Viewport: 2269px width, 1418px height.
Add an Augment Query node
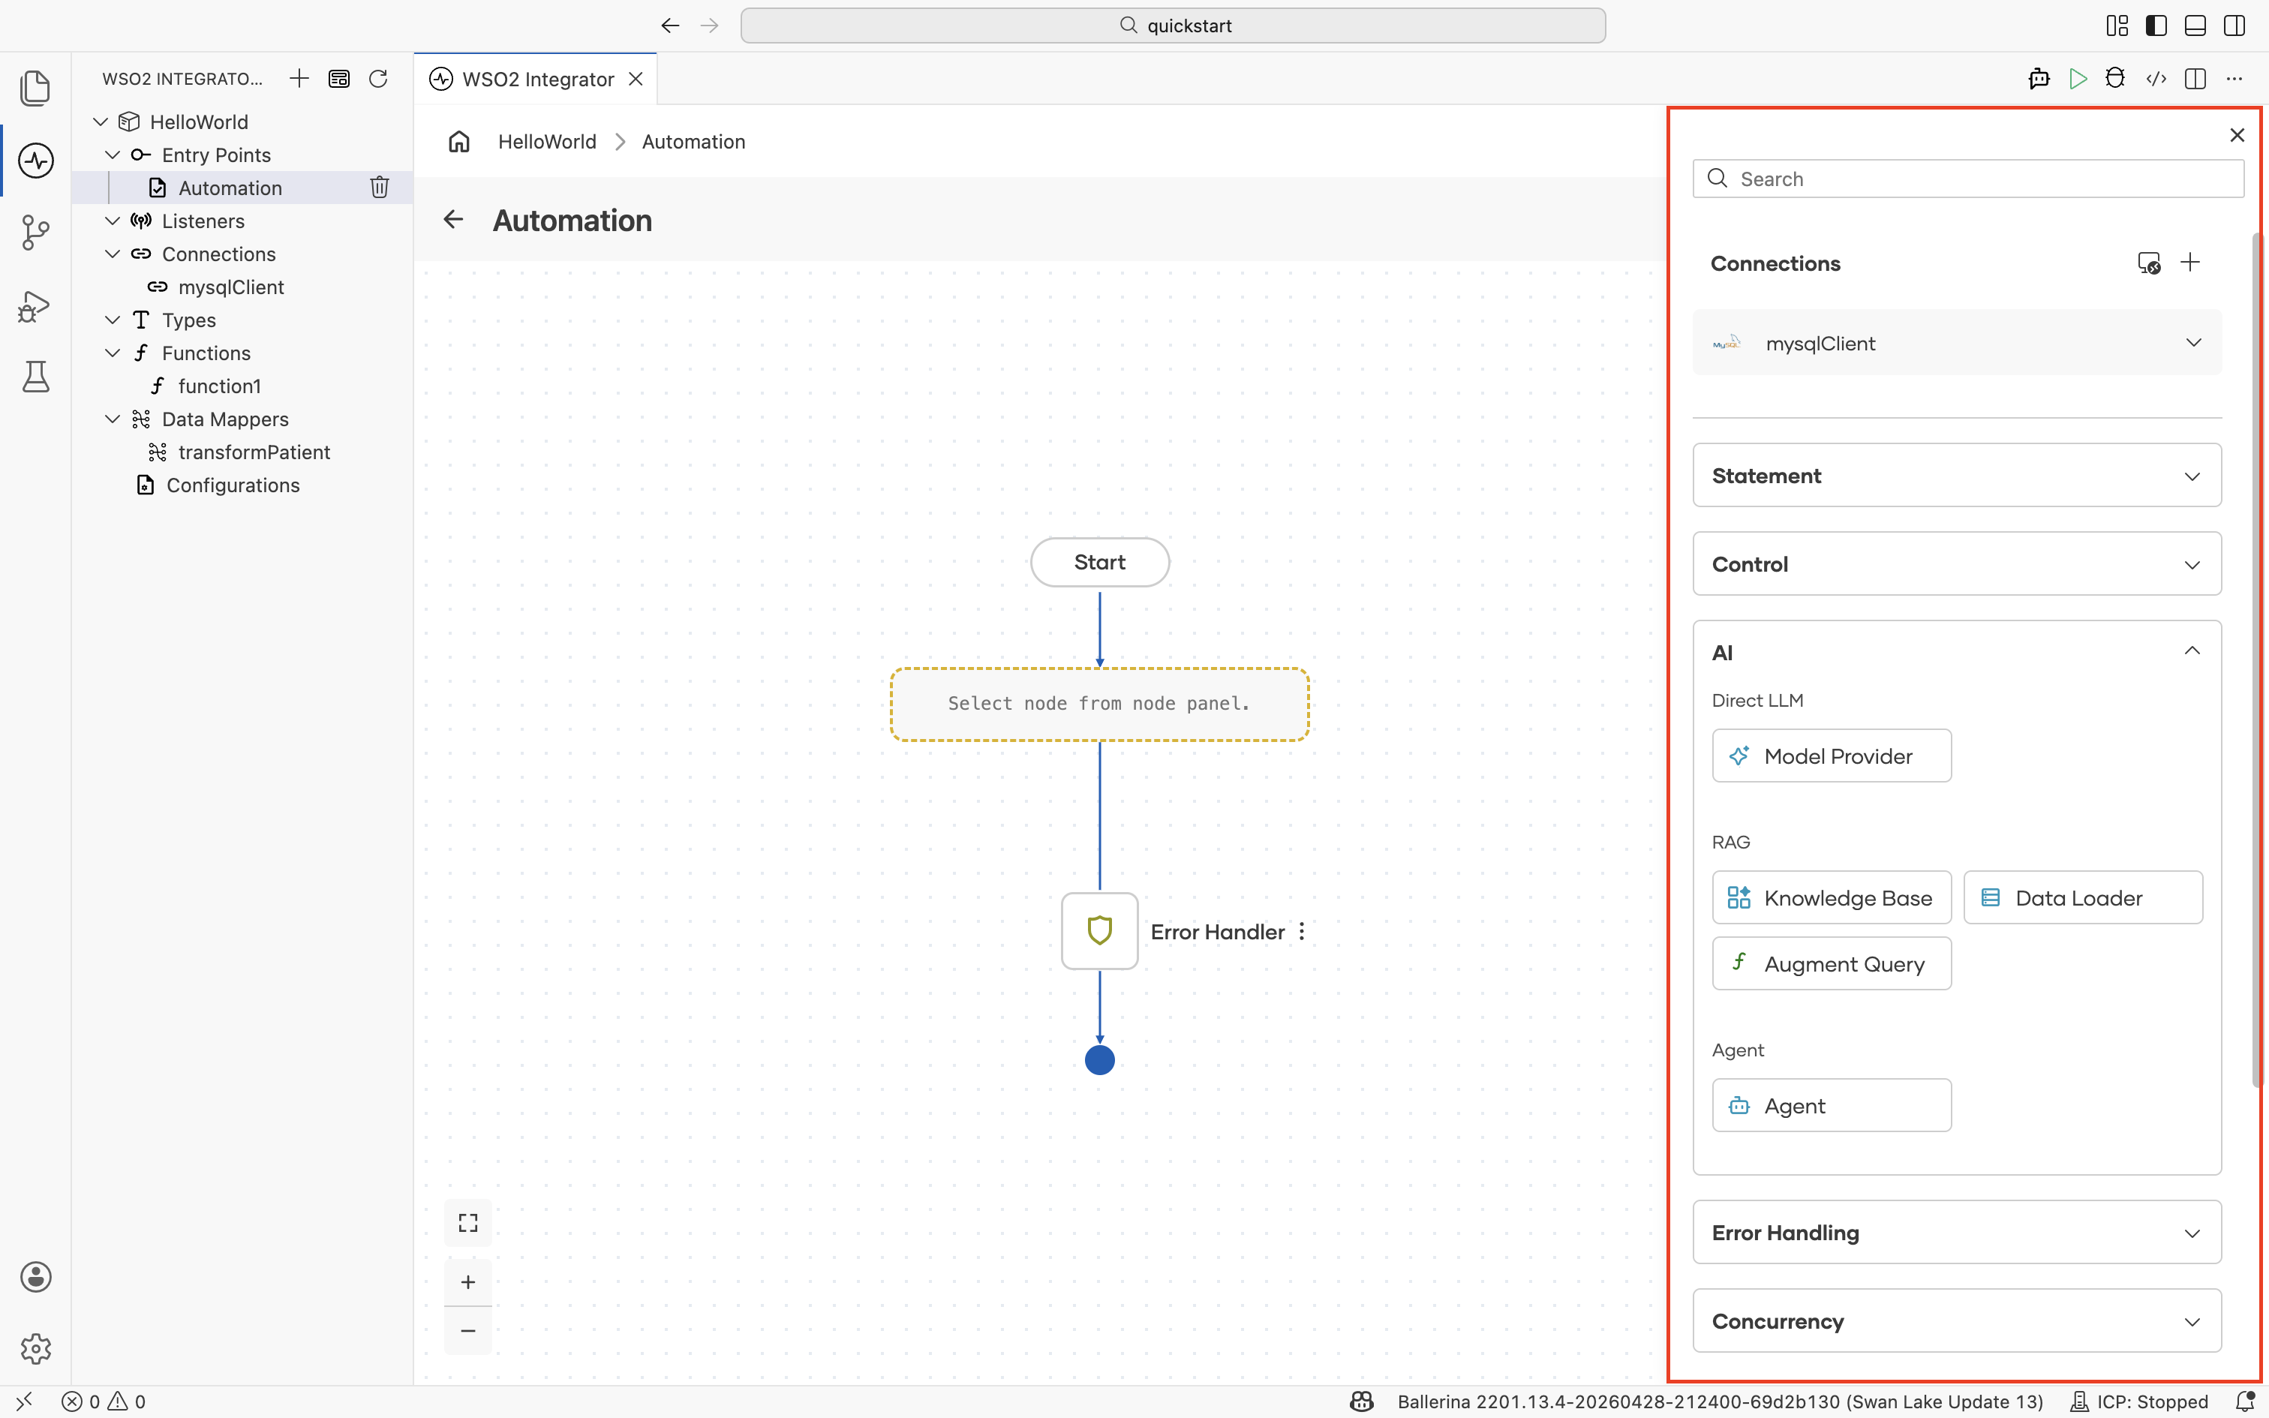[x=1831, y=963]
